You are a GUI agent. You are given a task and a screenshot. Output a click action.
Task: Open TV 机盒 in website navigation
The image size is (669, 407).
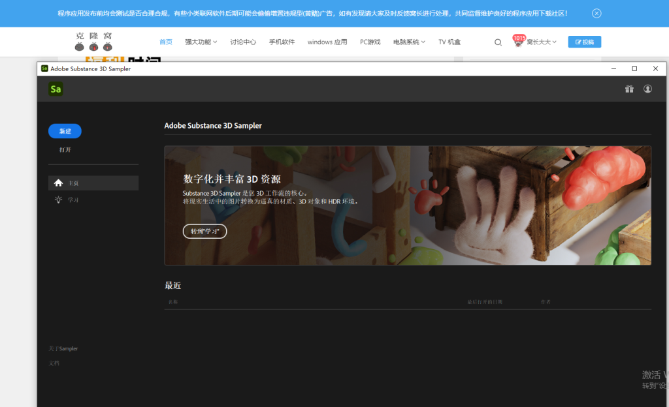tap(449, 42)
